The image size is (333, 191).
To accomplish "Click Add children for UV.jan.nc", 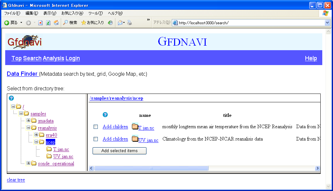I will [x=115, y=139].
